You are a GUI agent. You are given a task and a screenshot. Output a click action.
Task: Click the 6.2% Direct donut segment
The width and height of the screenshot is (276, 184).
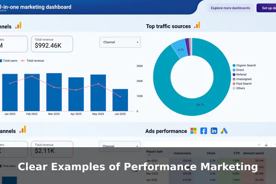click(180, 50)
